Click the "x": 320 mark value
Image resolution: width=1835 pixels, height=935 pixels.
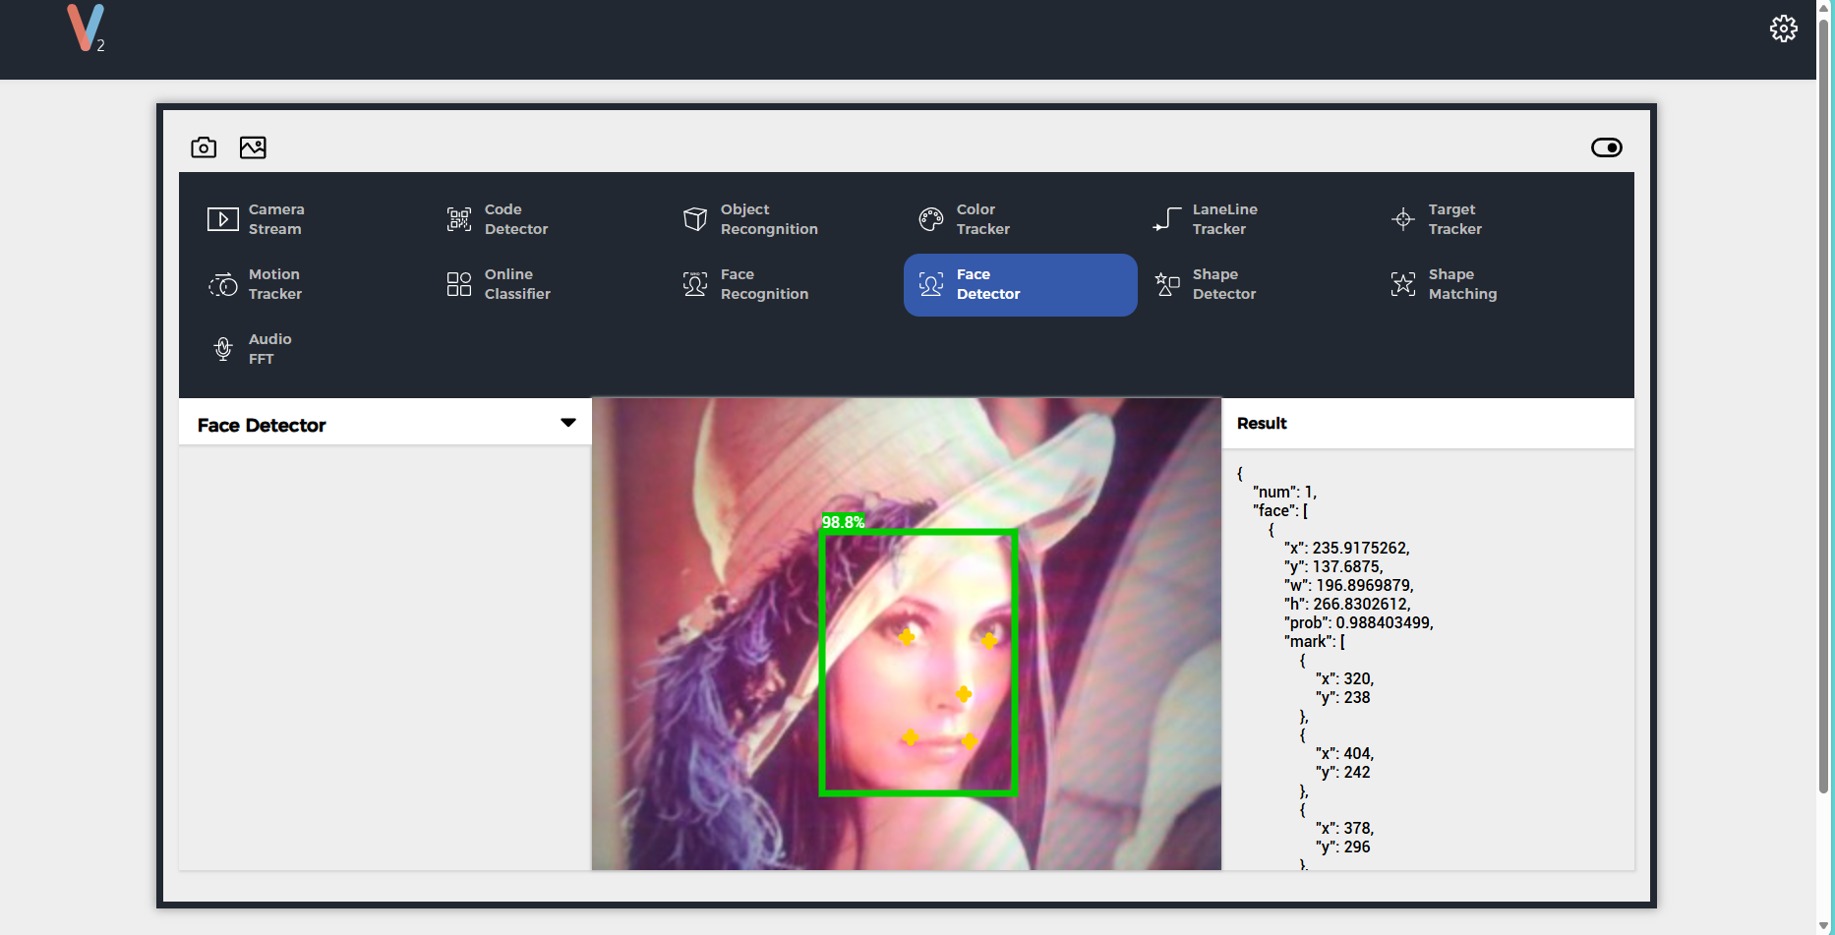tap(1345, 678)
